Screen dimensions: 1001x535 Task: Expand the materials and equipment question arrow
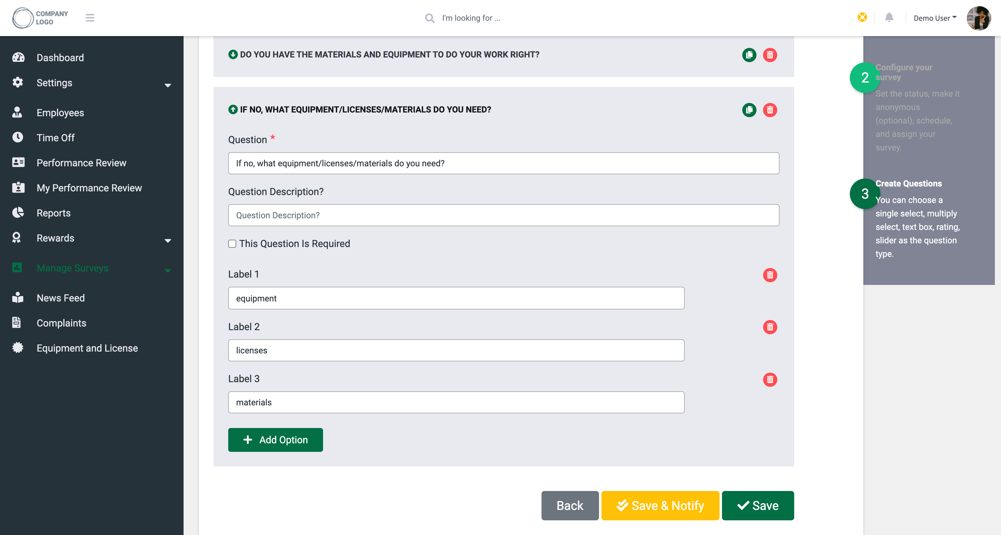[x=233, y=54]
